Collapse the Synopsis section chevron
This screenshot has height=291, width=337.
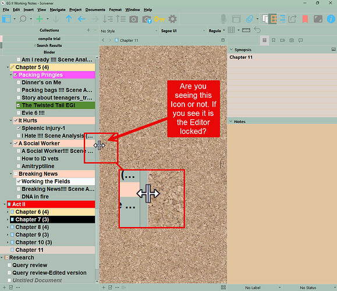[x=231, y=49]
